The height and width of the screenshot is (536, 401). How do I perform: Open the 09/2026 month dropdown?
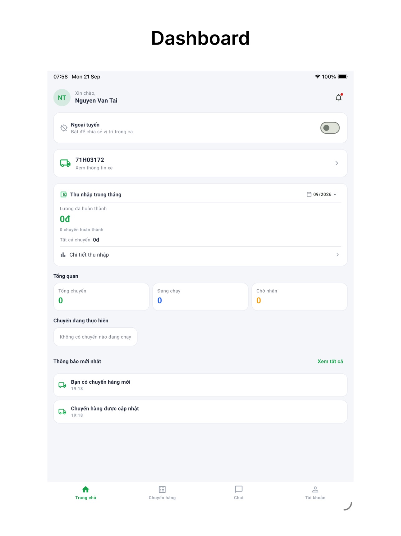(322, 194)
